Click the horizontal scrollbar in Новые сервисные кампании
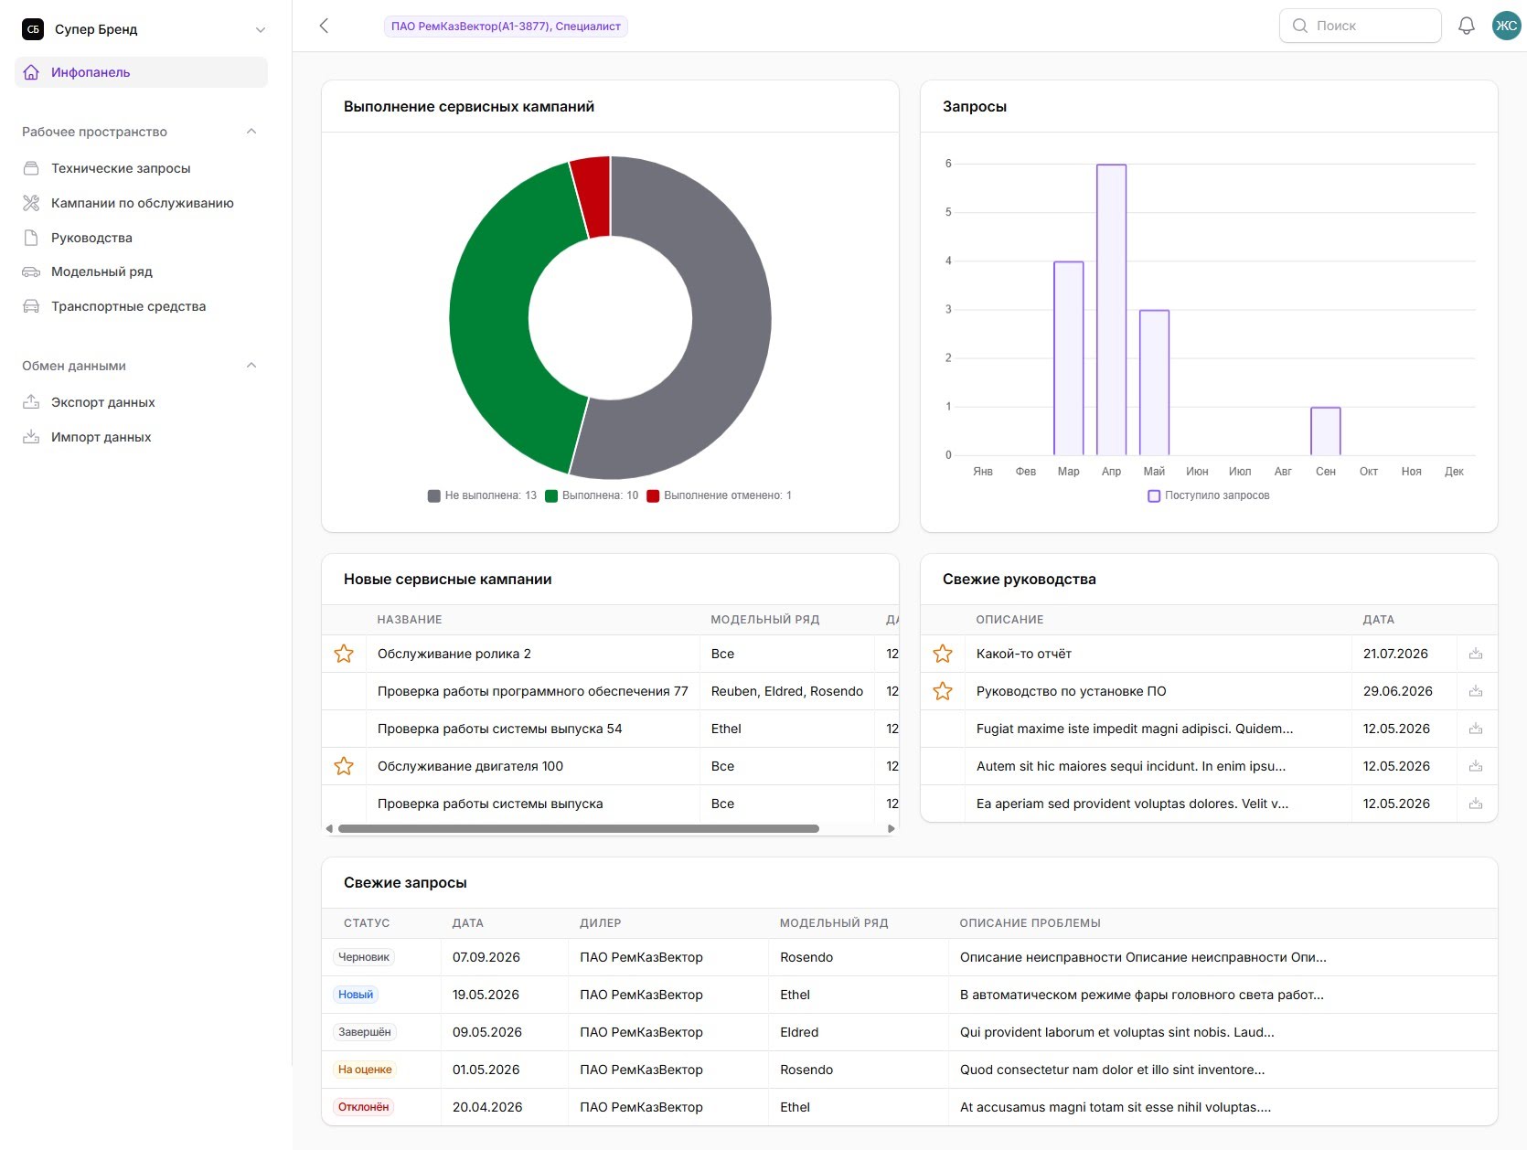Screen dimensions: 1527x1150 coord(578,829)
